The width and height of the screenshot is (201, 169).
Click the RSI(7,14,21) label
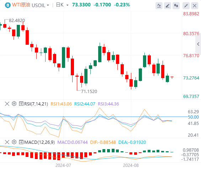tap(36, 104)
